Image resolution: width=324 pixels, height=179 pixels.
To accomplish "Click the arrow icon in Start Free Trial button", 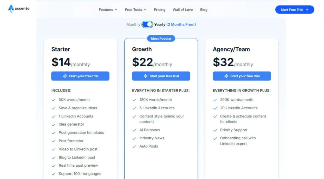I will [307, 10].
